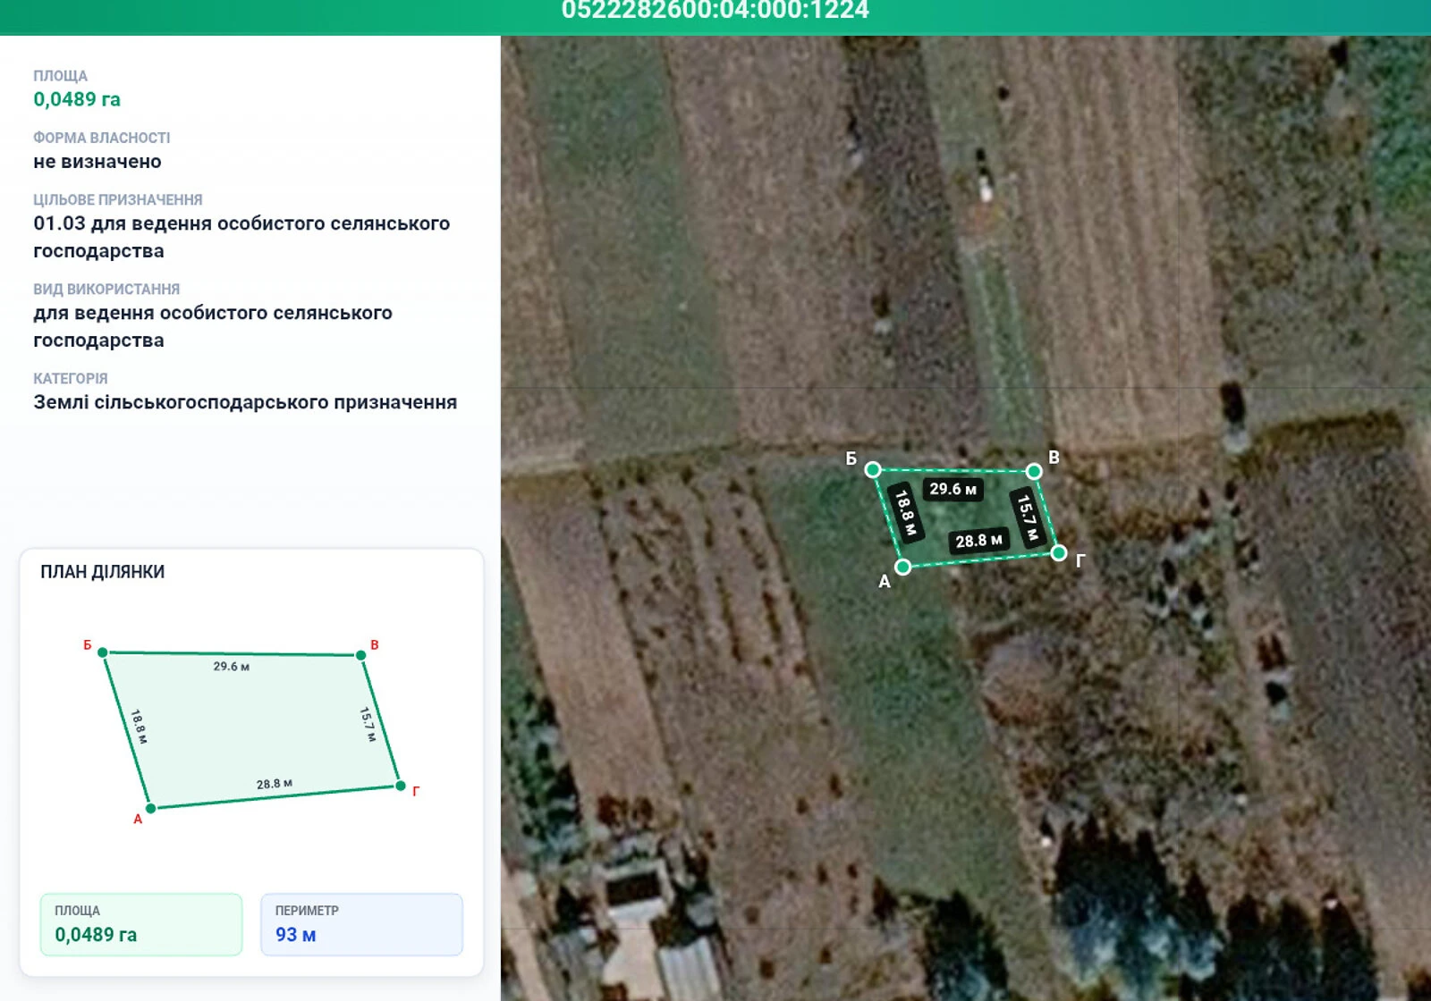Click the cadastral number 0522282600:04:000:1224 in the header
Viewport: 1431px width, 1001px height.
point(715,11)
